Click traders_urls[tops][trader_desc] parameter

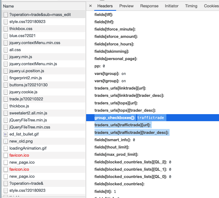coord(125,110)
